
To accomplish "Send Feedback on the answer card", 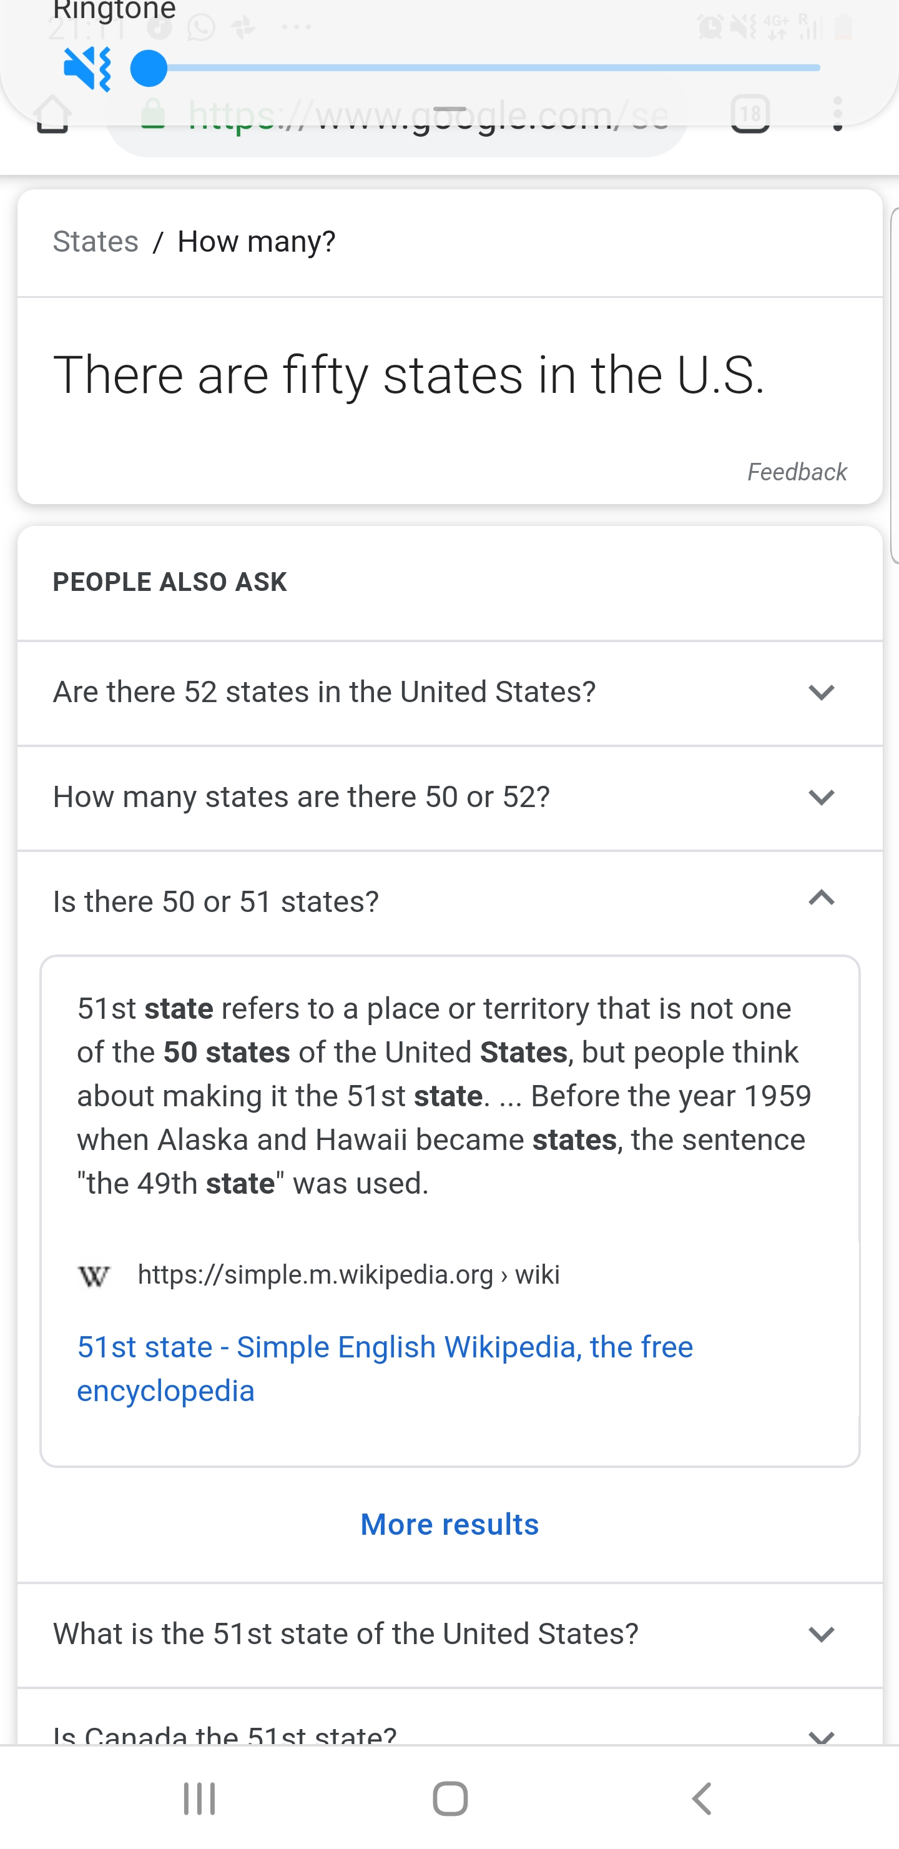I will [x=797, y=472].
